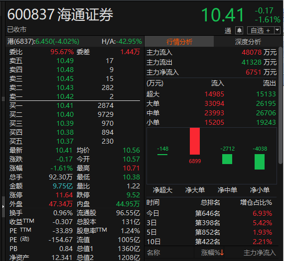Image resolution: width=284 pixels, height=261 pixels.
Task: Select the 卖五 price 10.49
Action: [x=65, y=61]
